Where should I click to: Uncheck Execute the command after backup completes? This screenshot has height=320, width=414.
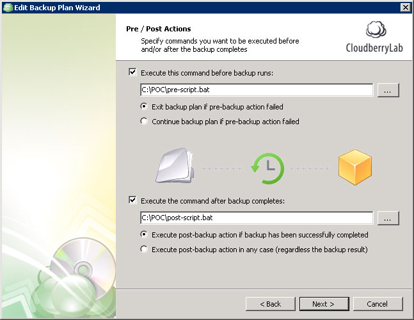133,200
